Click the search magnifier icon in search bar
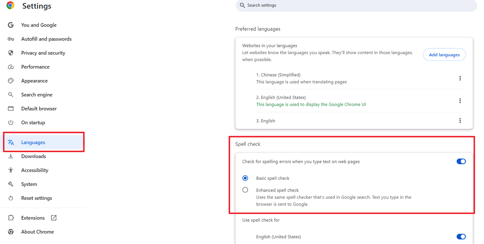Viewport: 484px width, 244px height. (242, 5)
